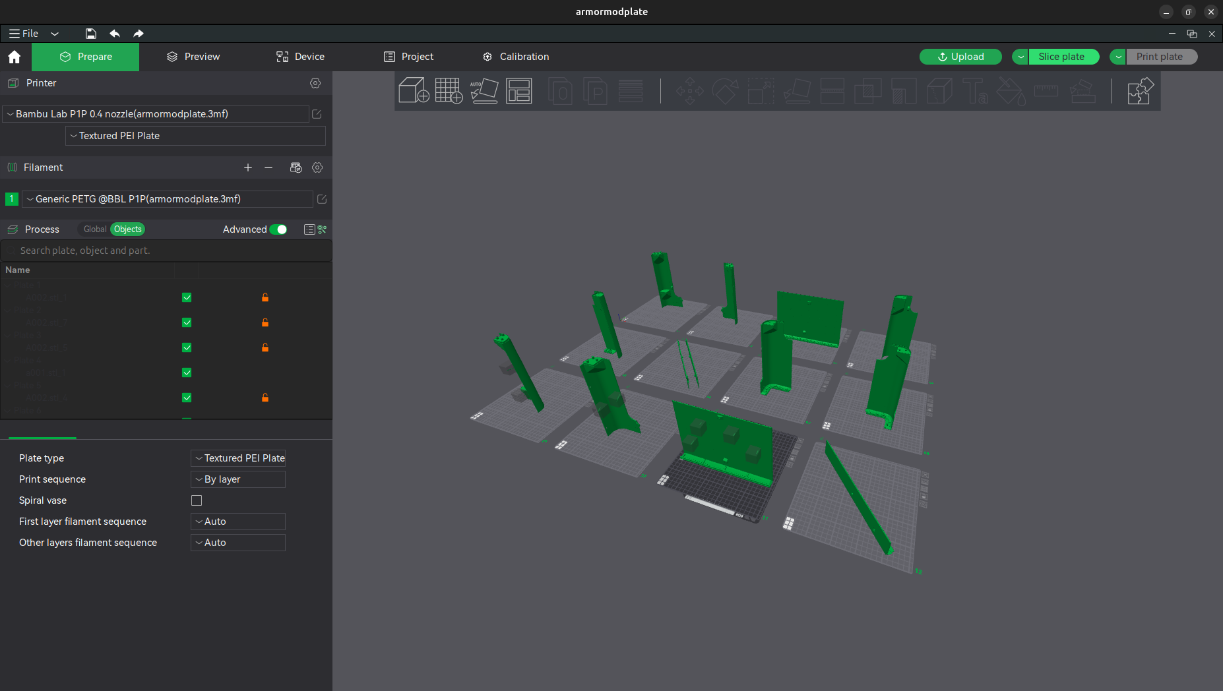Click the Add model cube icon

coord(414,90)
